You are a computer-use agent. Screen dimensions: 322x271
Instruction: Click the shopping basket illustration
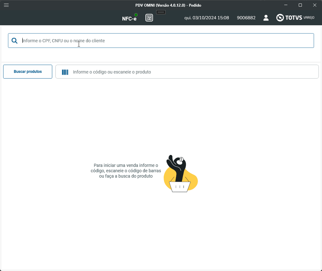tap(181, 174)
